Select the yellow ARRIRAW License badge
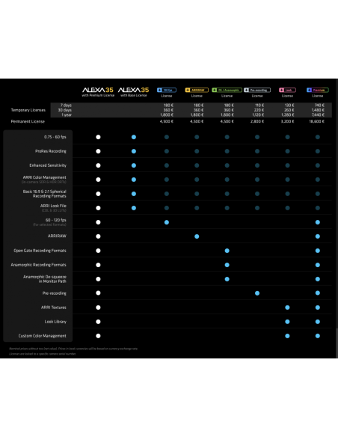Viewport: 338px width, 437px height. pyautogui.click(x=197, y=90)
